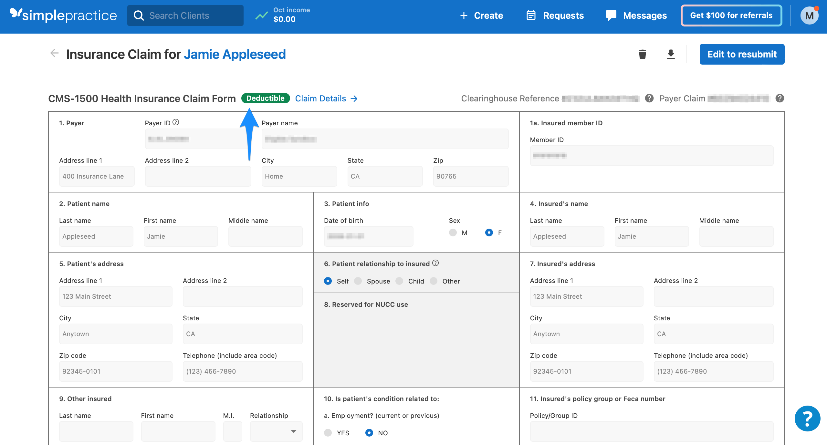The height and width of the screenshot is (445, 827).
Task: Click the Claim Details arrow icon
Action: [354, 98]
